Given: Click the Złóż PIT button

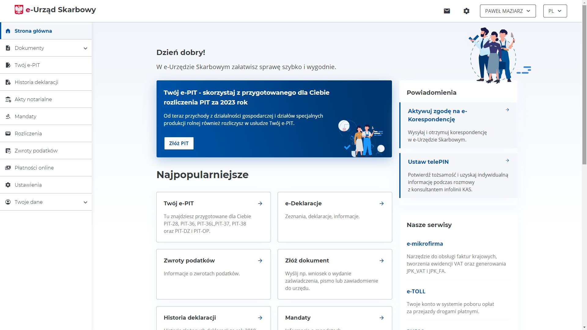Looking at the screenshot, I should (x=179, y=143).
